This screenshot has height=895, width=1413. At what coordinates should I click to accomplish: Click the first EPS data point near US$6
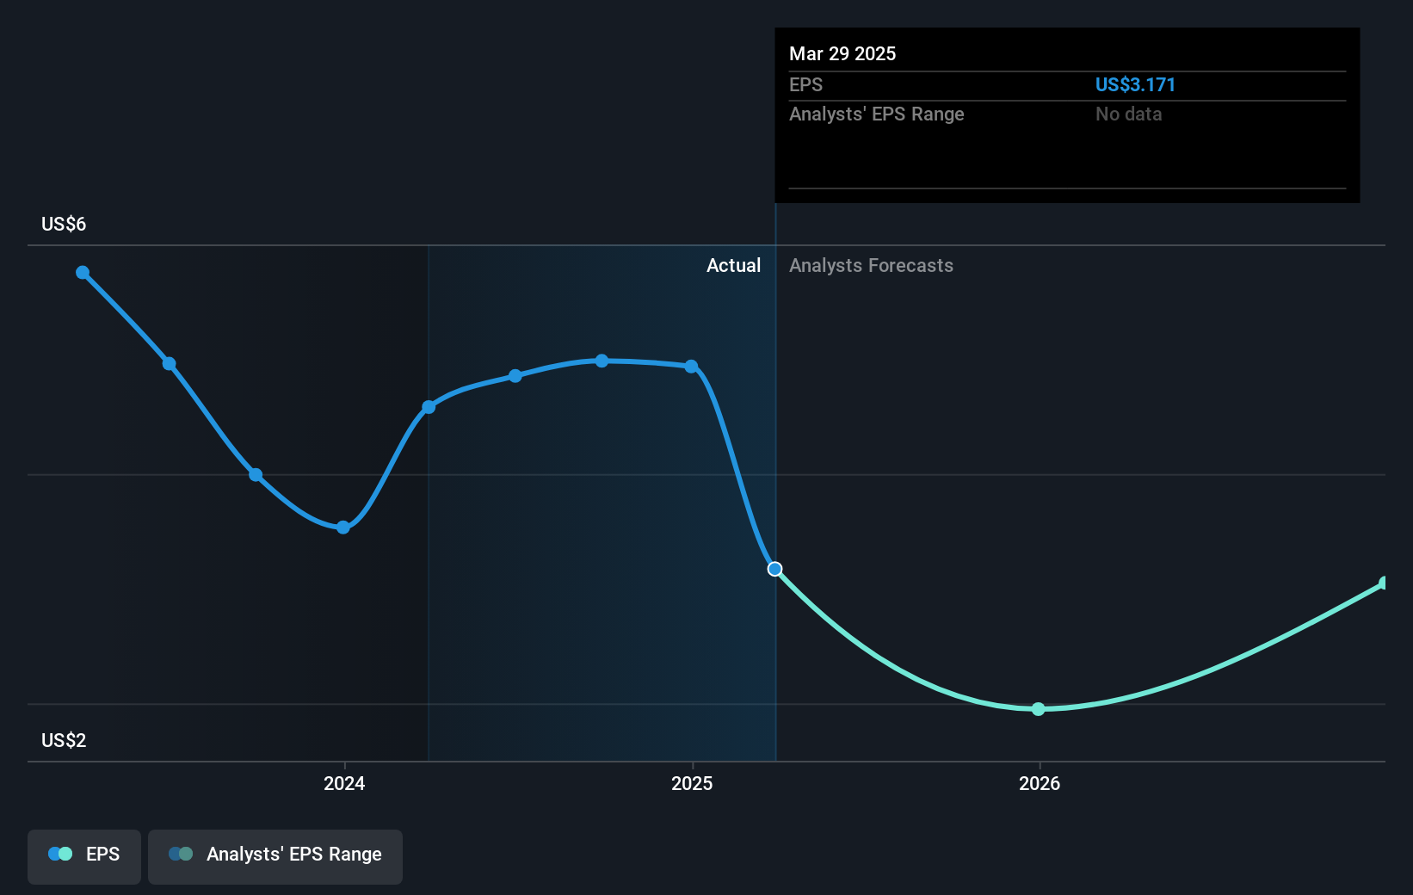coord(83,273)
